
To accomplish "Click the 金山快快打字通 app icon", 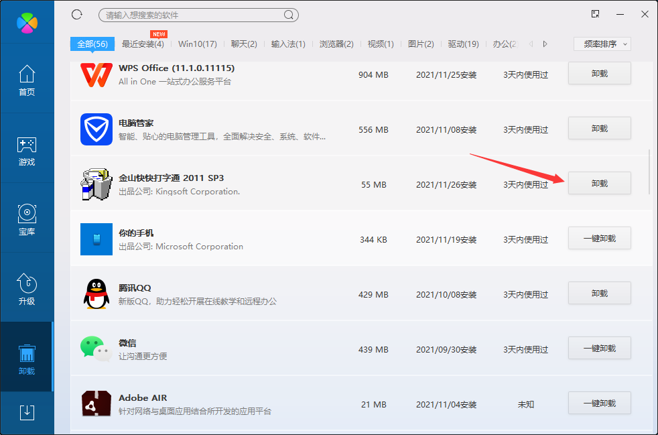I will [96, 184].
